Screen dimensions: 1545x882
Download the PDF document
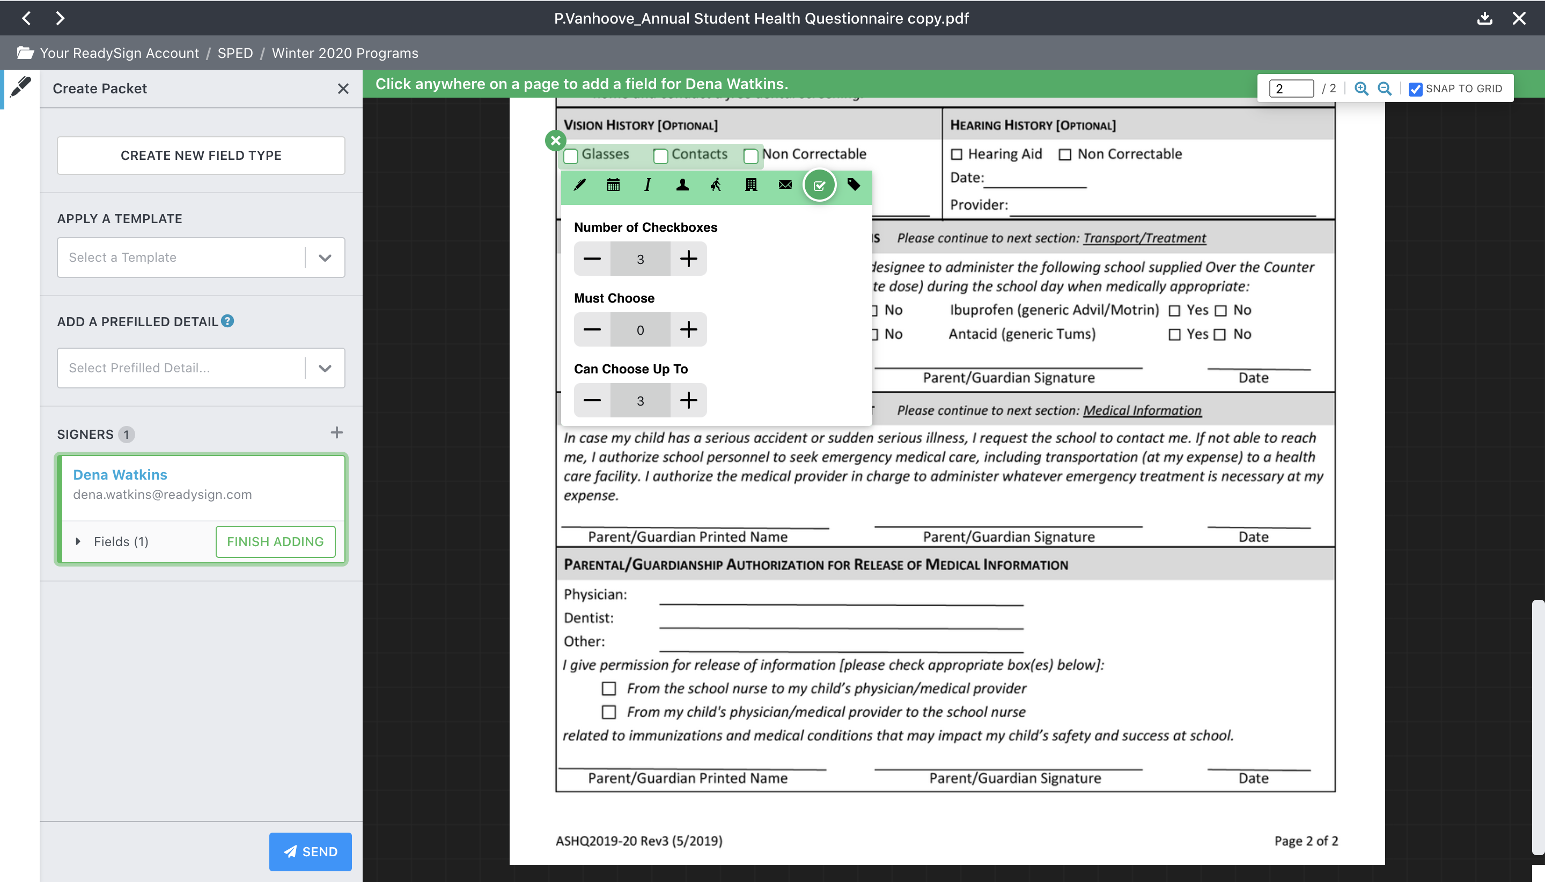(1484, 18)
